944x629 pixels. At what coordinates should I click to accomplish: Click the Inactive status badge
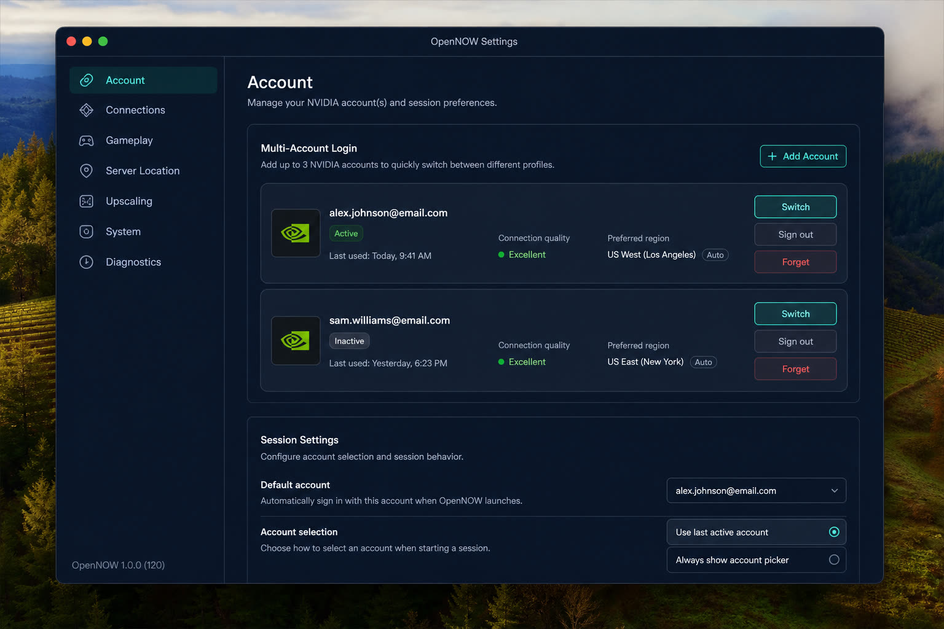(x=349, y=341)
